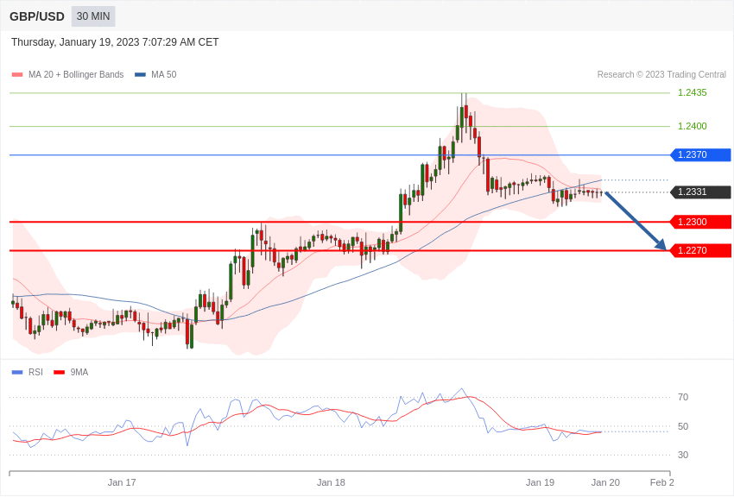The width and height of the screenshot is (734, 497).
Task: Click Research © 2023 Trading Central credit
Action: pos(661,74)
